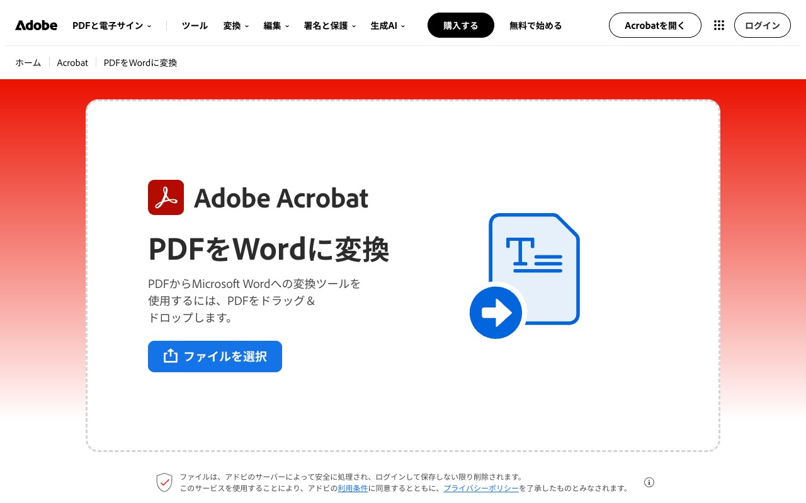This screenshot has height=503, width=806.
Task: Go to ホーム breadcrumb
Action: [x=28, y=62]
